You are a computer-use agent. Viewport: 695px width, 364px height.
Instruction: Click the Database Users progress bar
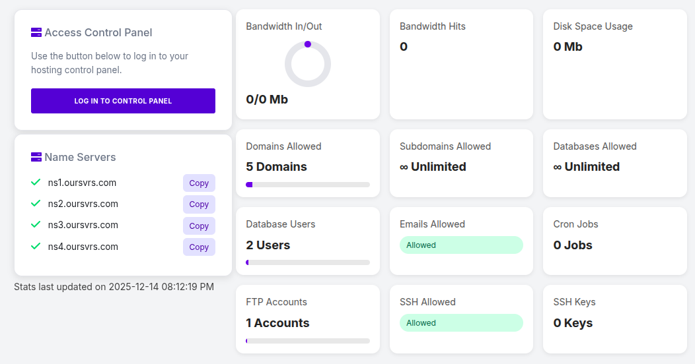307,262
